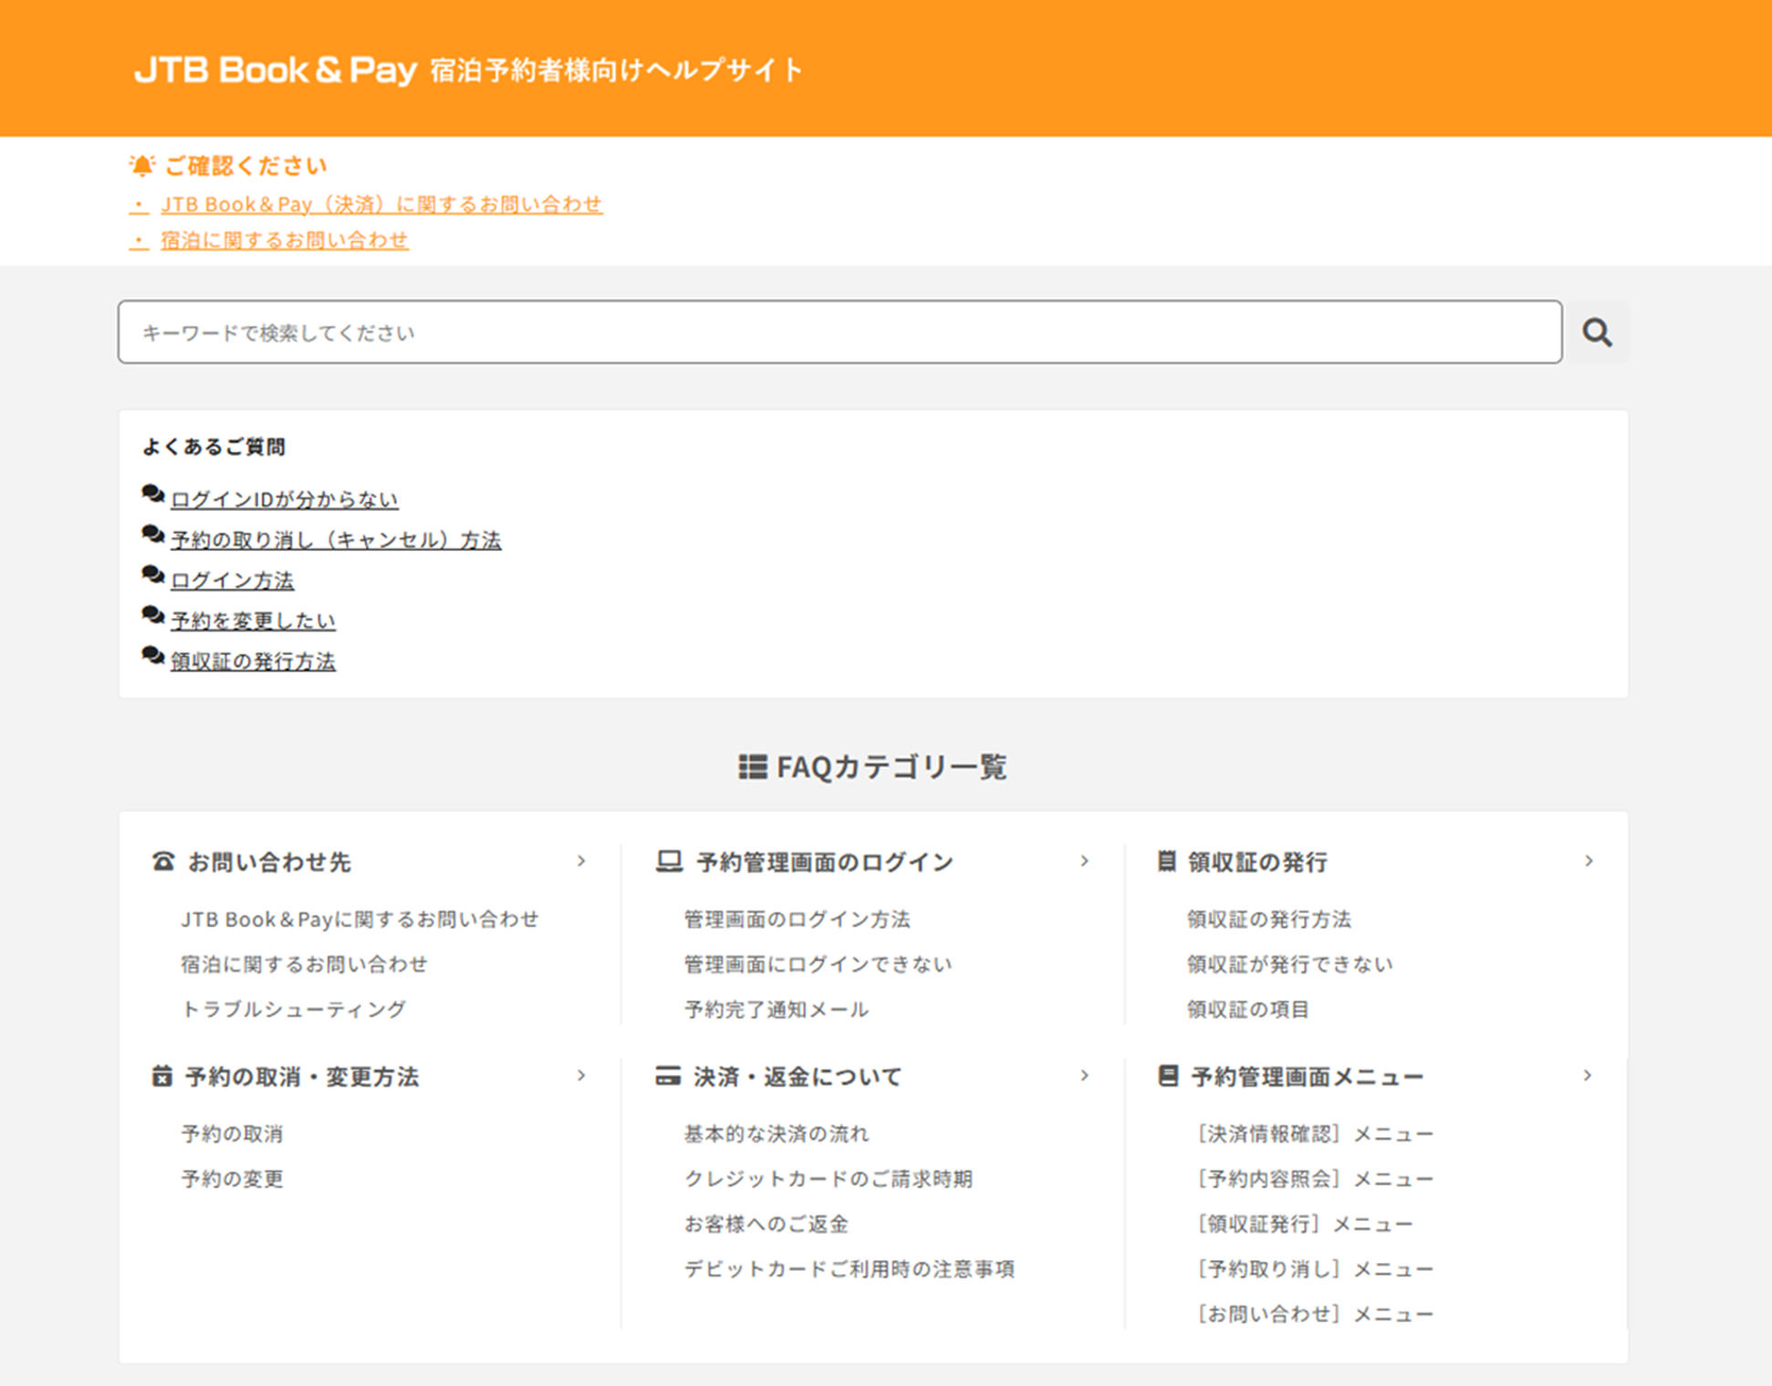The height and width of the screenshot is (1386, 1772).
Task: Click the book icon beside 予約管理画面メニュー
Action: [x=1168, y=1075]
